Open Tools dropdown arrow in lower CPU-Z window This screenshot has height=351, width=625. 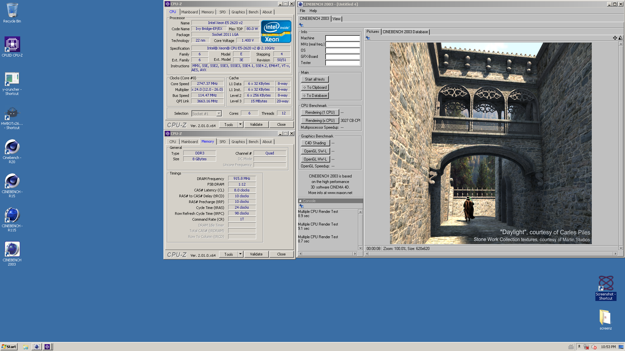click(x=241, y=254)
